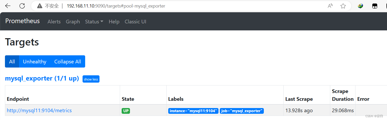Switch to the Classic UI
The width and height of the screenshot is (387, 120).
135,22
